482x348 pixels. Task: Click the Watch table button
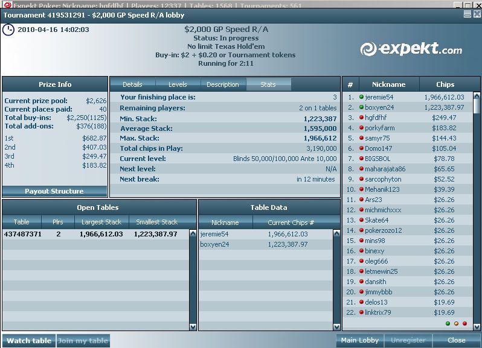(x=29, y=341)
